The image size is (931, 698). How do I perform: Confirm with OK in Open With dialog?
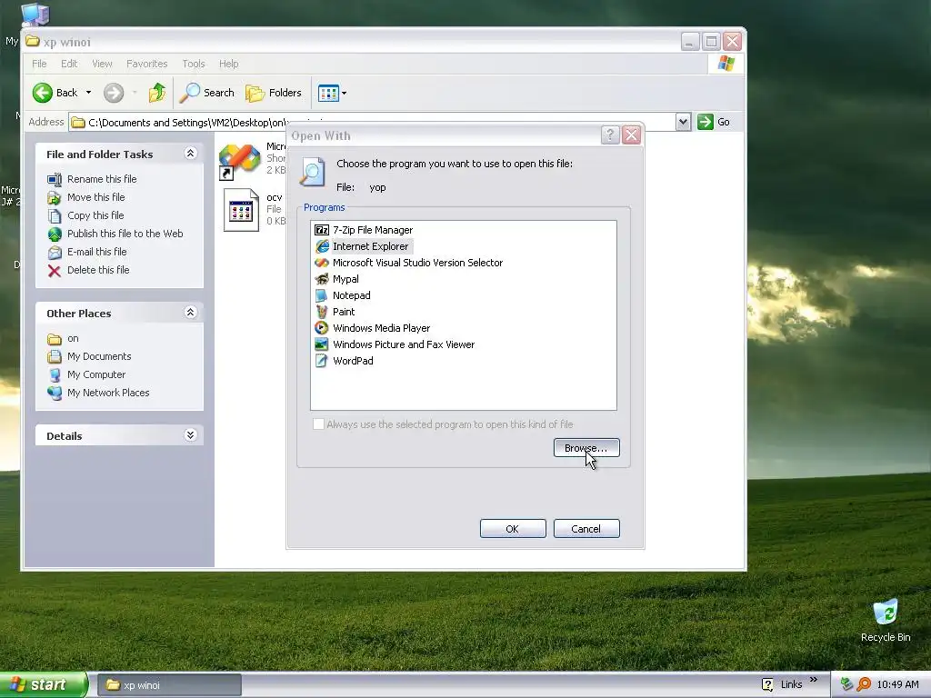click(x=513, y=529)
